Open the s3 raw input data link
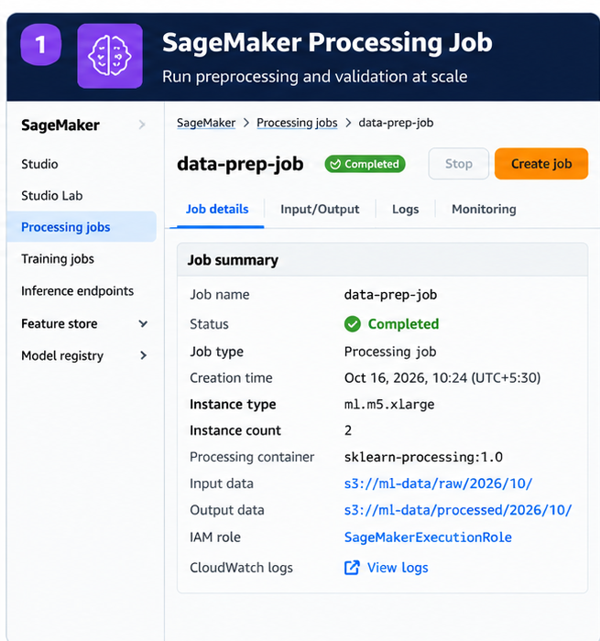The image size is (600, 641). click(438, 483)
